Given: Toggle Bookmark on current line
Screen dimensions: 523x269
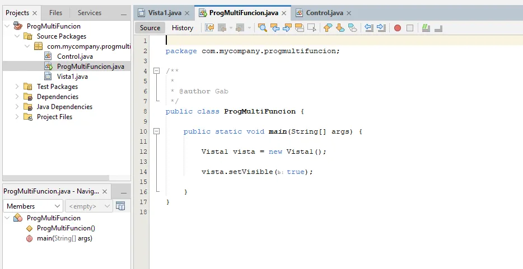Looking at the screenshot, I should click(x=353, y=28).
